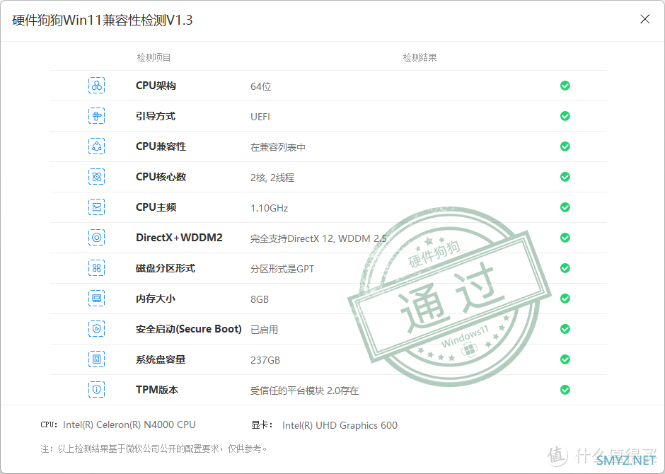Image resolution: width=665 pixels, height=474 pixels.
Task: Select the 分区形式是GPT value
Action: (x=282, y=270)
